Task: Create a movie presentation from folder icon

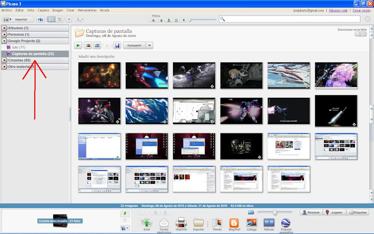Action: pos(97,45)
